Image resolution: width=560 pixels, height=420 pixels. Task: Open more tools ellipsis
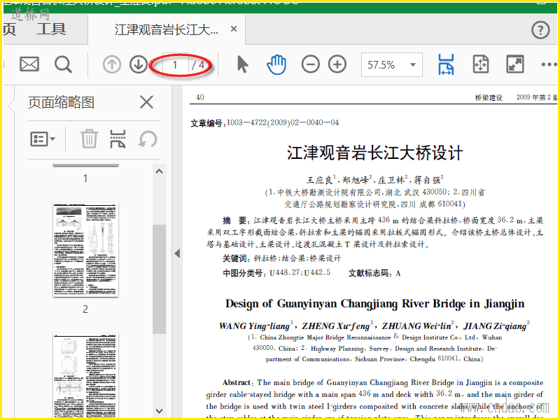549,64
